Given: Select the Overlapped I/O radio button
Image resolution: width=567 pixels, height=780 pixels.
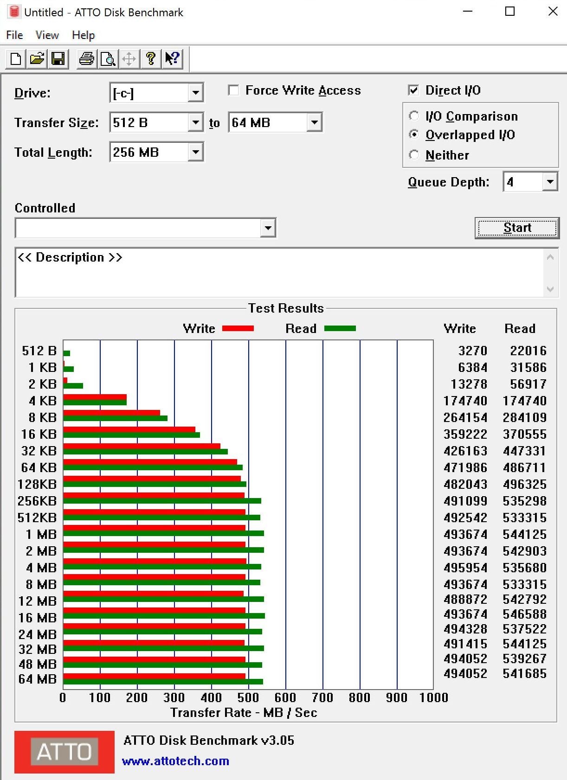Looking at the screenshot, I should 414,134.
